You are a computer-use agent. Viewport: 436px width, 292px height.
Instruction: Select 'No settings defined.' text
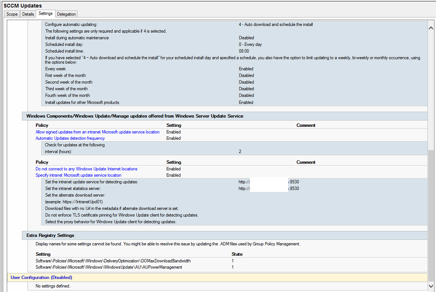(53, 286)
